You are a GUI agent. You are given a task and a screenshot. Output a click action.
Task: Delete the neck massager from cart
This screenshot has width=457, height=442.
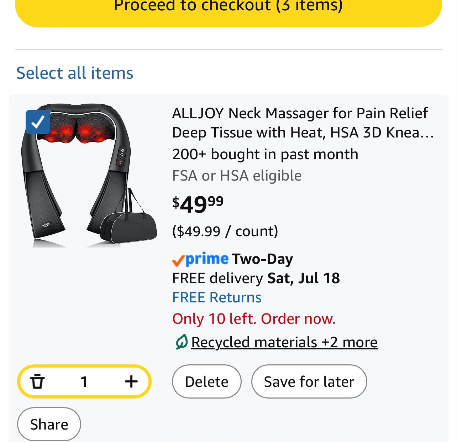[207, 381]
